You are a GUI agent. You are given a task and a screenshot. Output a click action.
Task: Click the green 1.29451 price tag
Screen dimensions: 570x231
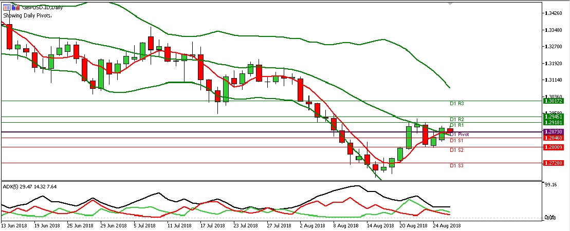(x=555, y=117)
